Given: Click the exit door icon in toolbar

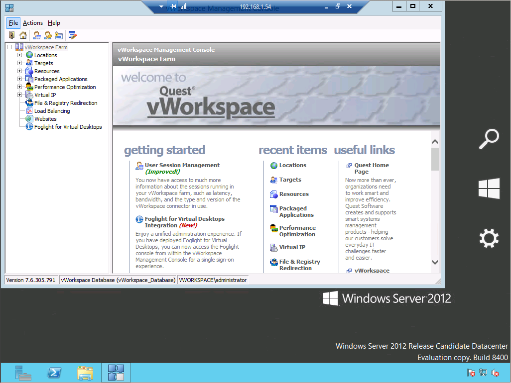Looking at the screenshot, I should click(12, 35).
